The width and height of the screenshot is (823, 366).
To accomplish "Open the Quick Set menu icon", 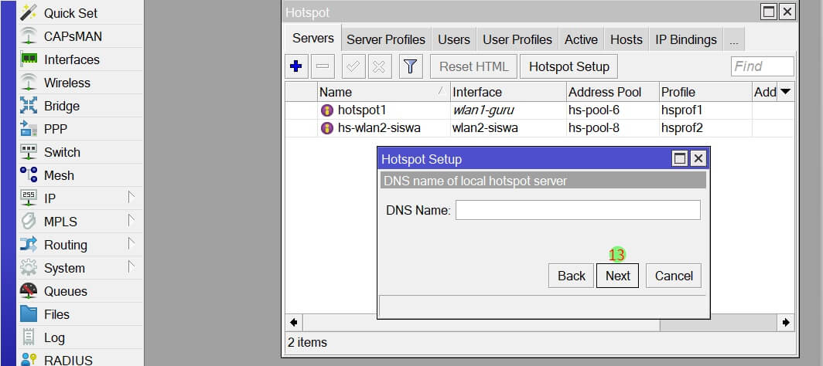I will [x=29, y=13].
